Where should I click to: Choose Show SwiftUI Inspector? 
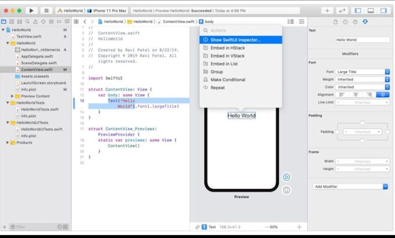241,40
